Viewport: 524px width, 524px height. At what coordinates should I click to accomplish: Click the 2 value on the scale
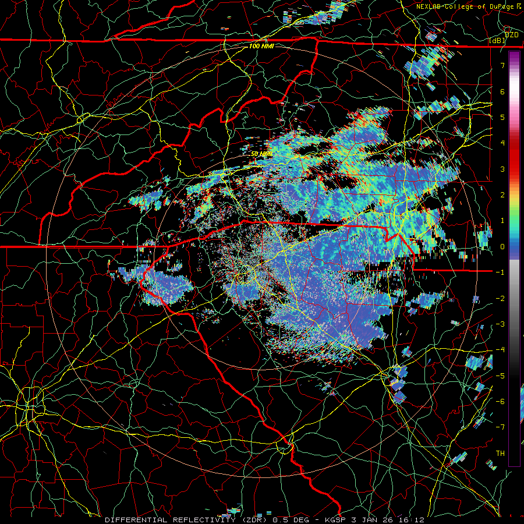[502, 195]
